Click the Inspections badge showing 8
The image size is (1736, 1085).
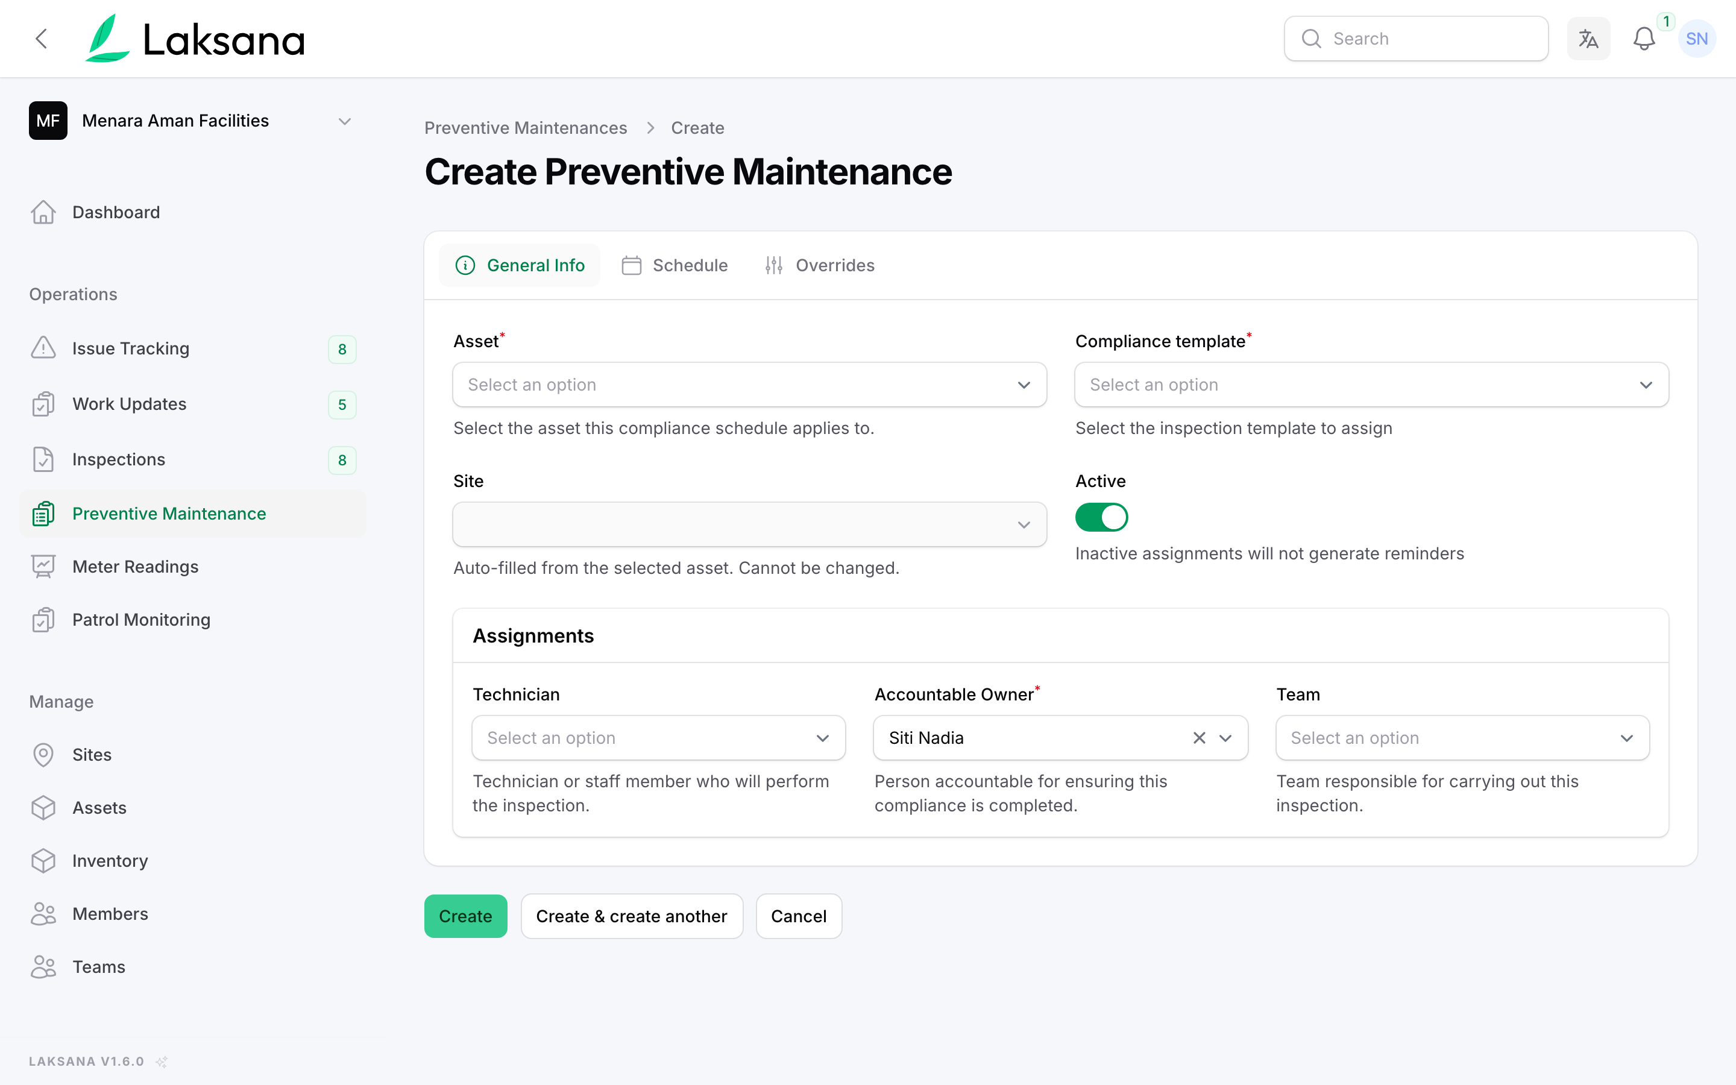pyautogui.click(x=342, y=460)
